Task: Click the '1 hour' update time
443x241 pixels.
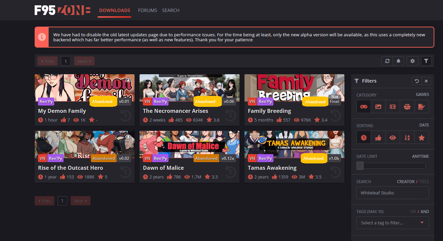Action: (x=51, y=120)
